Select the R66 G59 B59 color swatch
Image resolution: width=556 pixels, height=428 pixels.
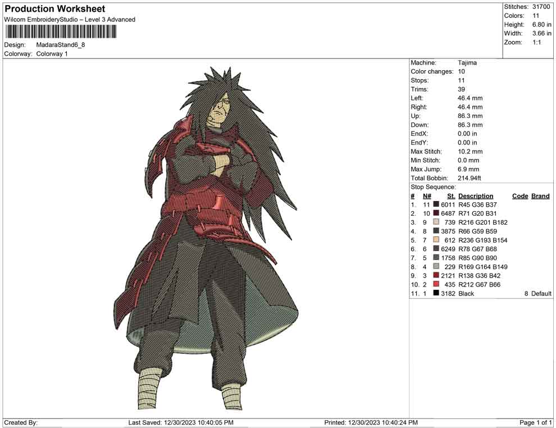click(x=436, y=231)
